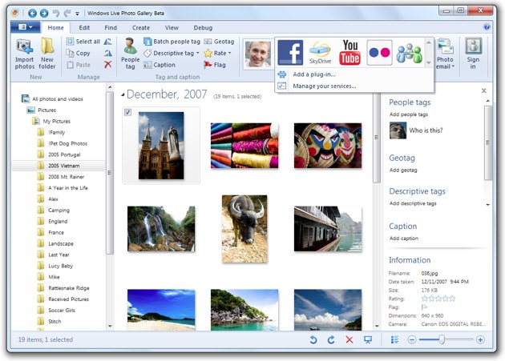Click the Facebook publish icon
Screen dimensions: 505x361
290,53
